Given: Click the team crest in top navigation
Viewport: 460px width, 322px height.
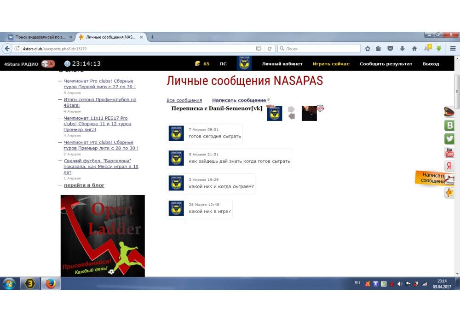Looking at the screenshot, I should pyautogui.click(x=244, y=63).
